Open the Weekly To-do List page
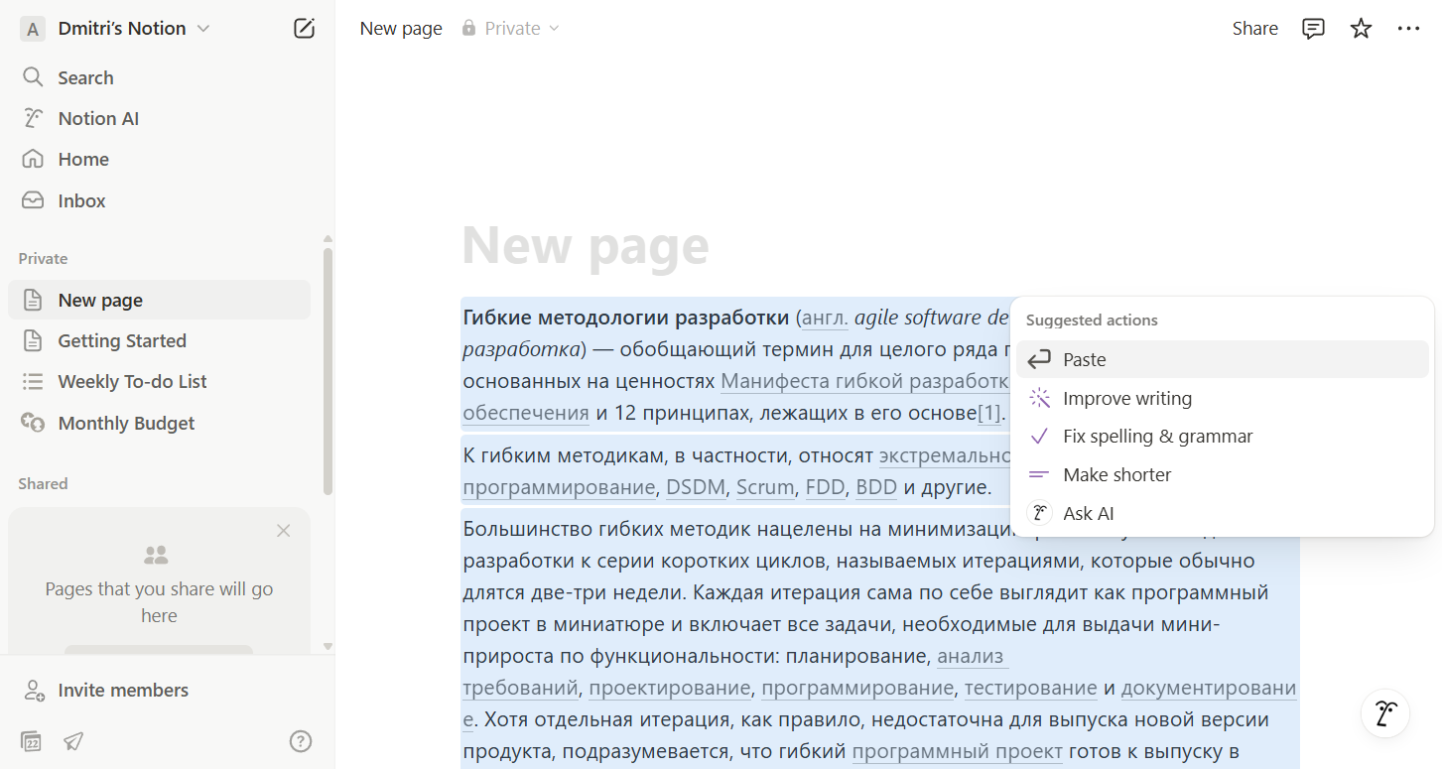 point(132,382)
